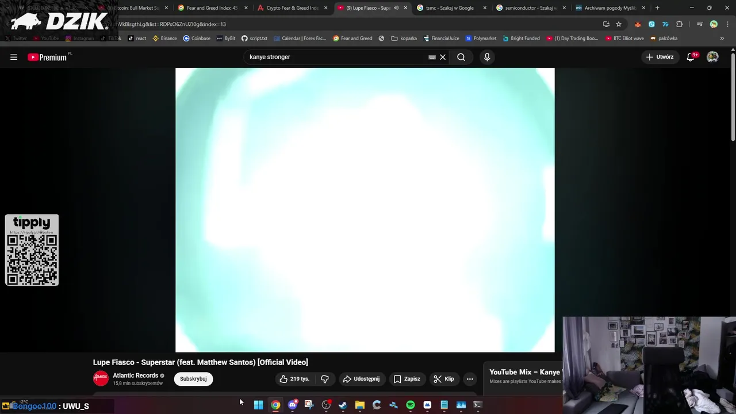The height and width of the screenshot is (414, 736).
Task: Open the ByBit bookmark
Action: [x=226, y=39]
